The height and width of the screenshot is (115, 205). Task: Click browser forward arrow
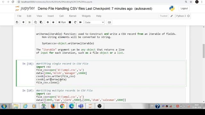click(8, 2)
